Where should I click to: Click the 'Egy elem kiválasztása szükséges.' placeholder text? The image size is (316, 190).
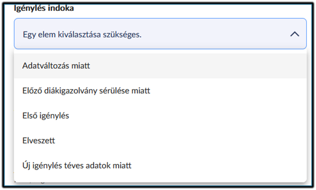tap(82, 34)
